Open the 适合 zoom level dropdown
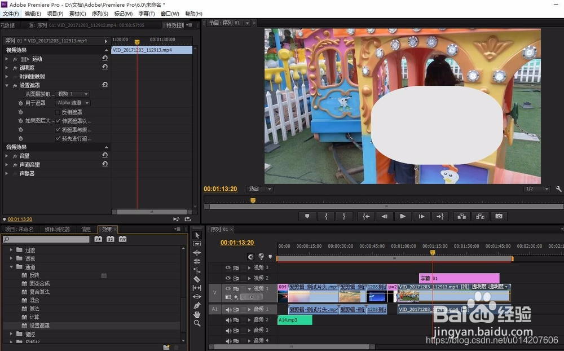This screenshot has width=564, height=351. pos(259,188)
